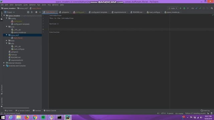Switch to the .gitignore editor tab
This screenshot has height=120, width=214.
pos(65,12)
